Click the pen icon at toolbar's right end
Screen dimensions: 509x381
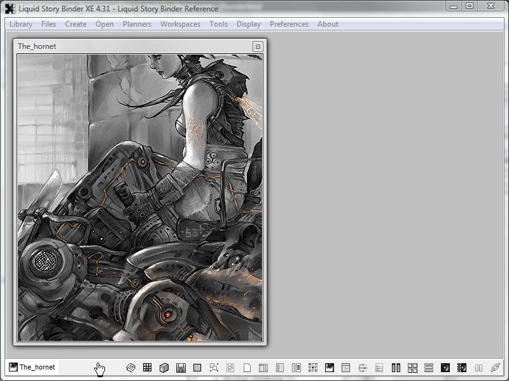tap(495, 367)
